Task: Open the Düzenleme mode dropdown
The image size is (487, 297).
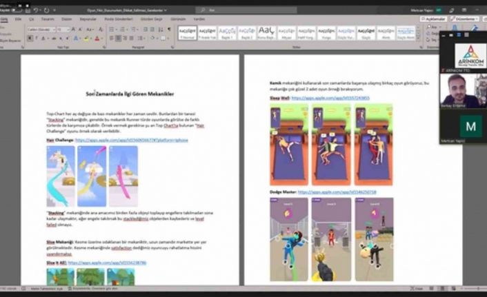Action: click(465, 19)
